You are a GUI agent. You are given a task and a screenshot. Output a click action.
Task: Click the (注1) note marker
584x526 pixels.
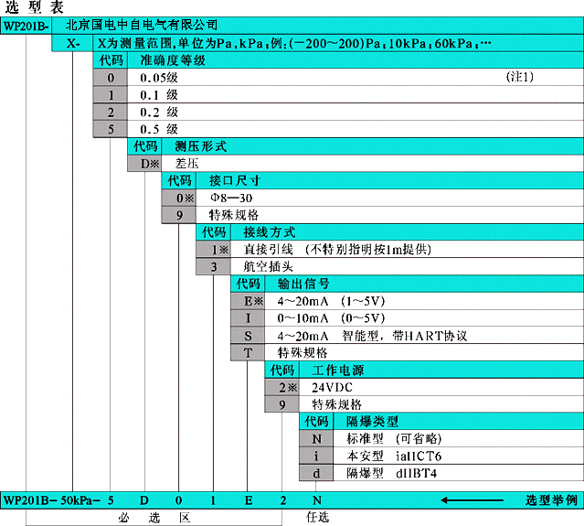pyautogui.click(x=520, y=77)
